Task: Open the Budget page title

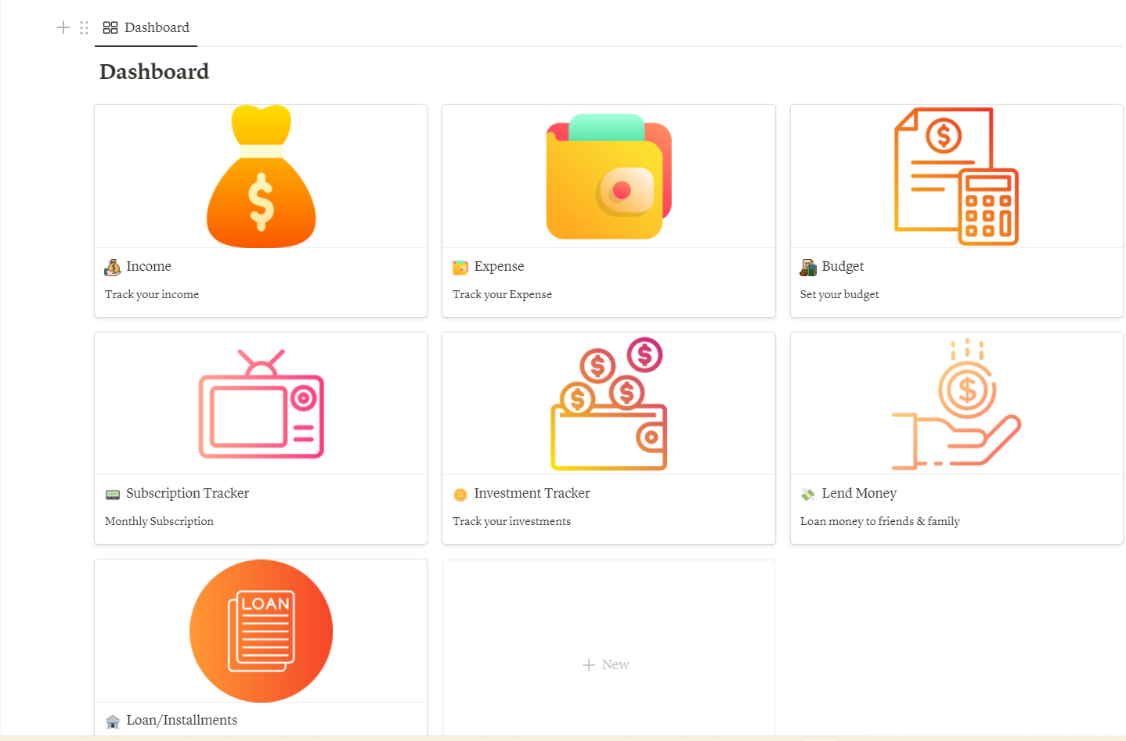Action: [843, 266]
